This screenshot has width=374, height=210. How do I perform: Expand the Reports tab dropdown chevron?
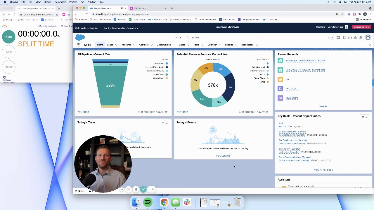pyautogui.click(x=236, y=45)
